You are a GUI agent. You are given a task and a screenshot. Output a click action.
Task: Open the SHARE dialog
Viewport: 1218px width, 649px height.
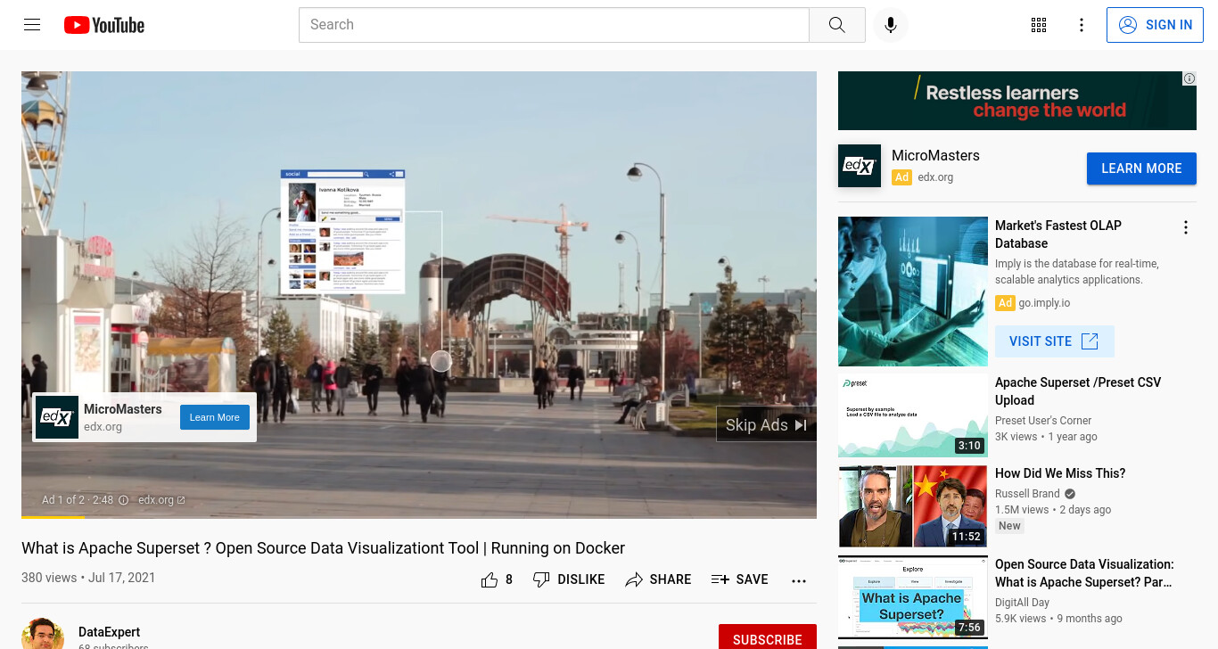coord(658,579)
